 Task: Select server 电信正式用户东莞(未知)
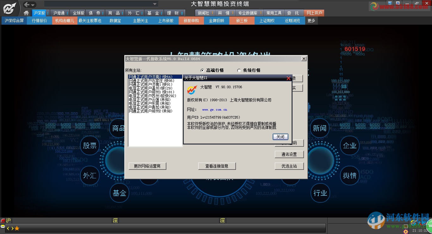155,103
